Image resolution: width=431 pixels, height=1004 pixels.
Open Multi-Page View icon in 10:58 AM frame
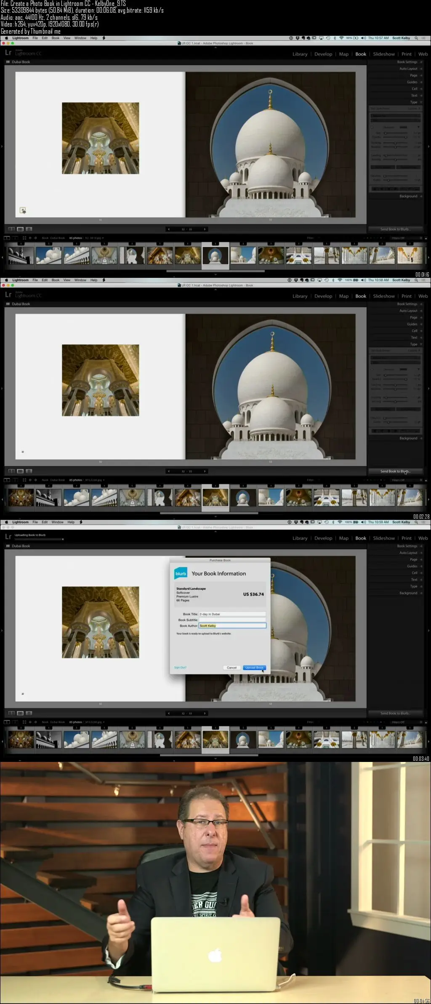tap(11, 471)
